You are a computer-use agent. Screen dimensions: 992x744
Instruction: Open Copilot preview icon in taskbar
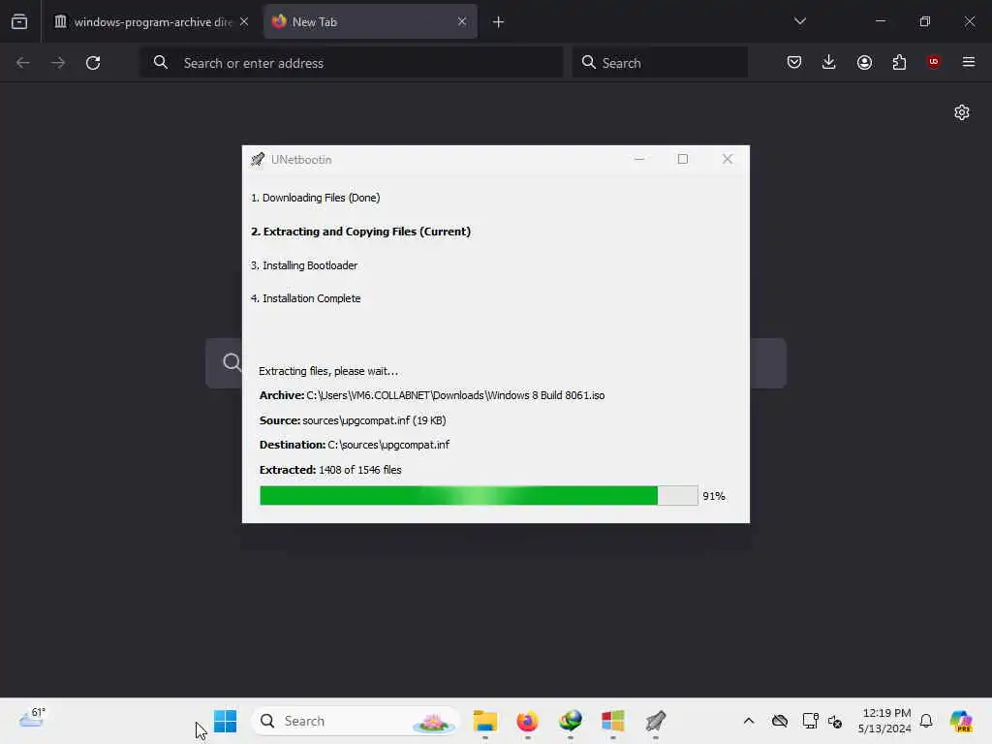(x=961, y=721)
